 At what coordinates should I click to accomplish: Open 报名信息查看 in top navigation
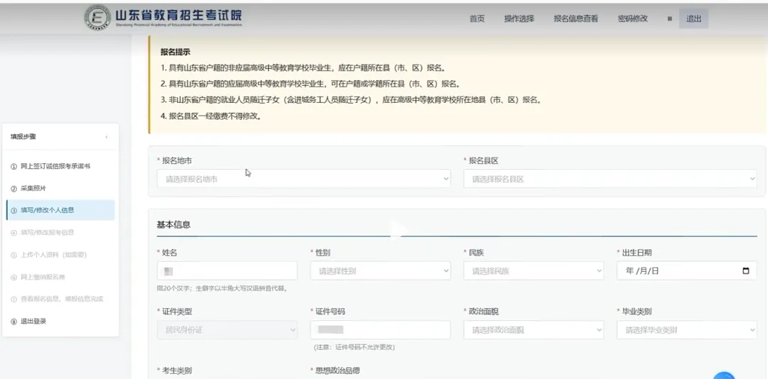[576, 19]
